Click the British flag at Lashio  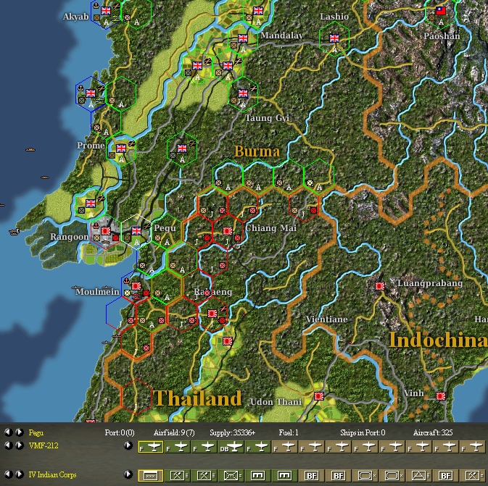(334, 38)
